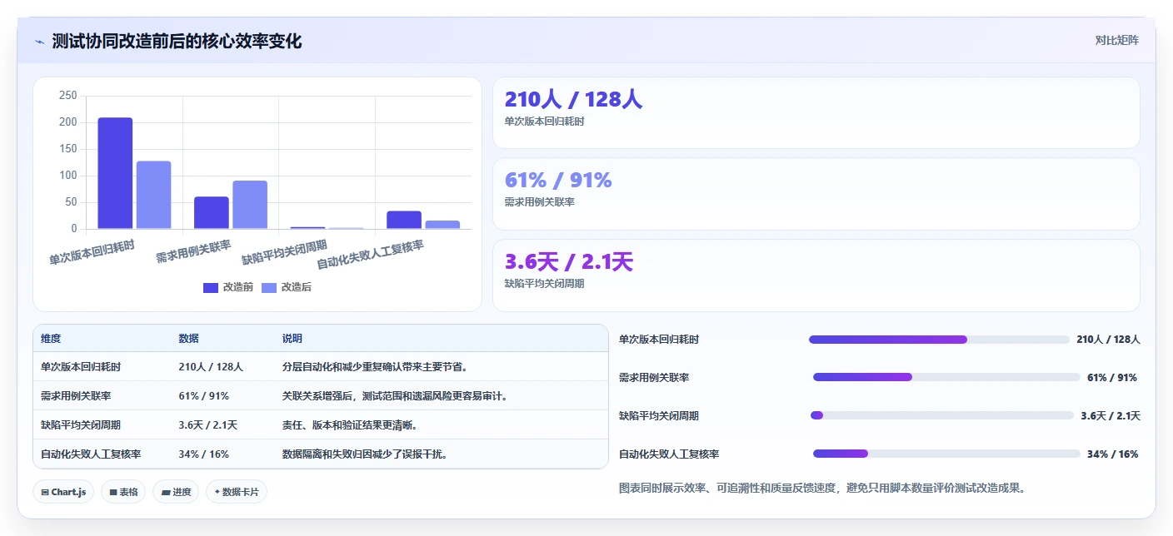Click the 改造前 bar for 自动化失败人工复核率
1173x536 pixels.
click(404, 220)
